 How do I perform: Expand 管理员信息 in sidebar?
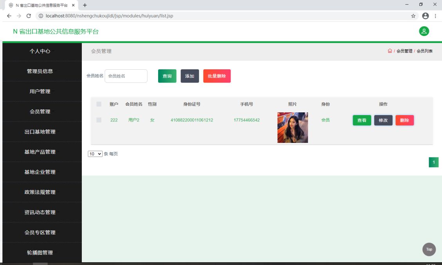tap(40, 71)
